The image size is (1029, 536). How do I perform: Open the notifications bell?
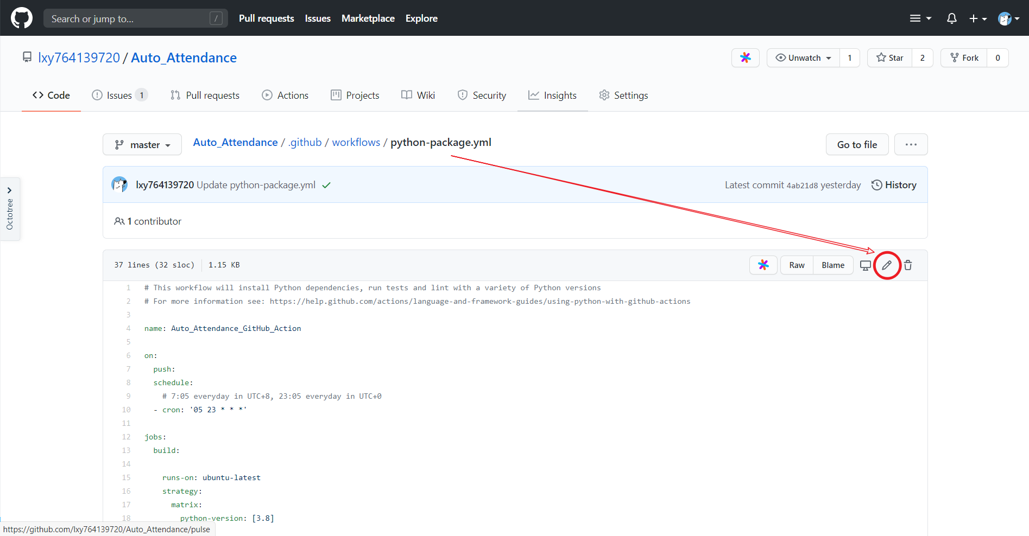[951, 18]
